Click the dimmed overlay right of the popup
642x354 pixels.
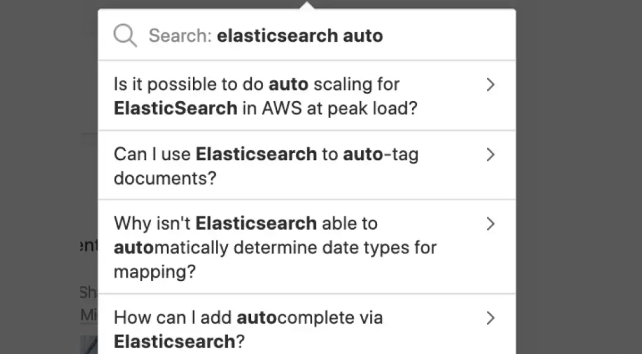(x=579, y=177)
